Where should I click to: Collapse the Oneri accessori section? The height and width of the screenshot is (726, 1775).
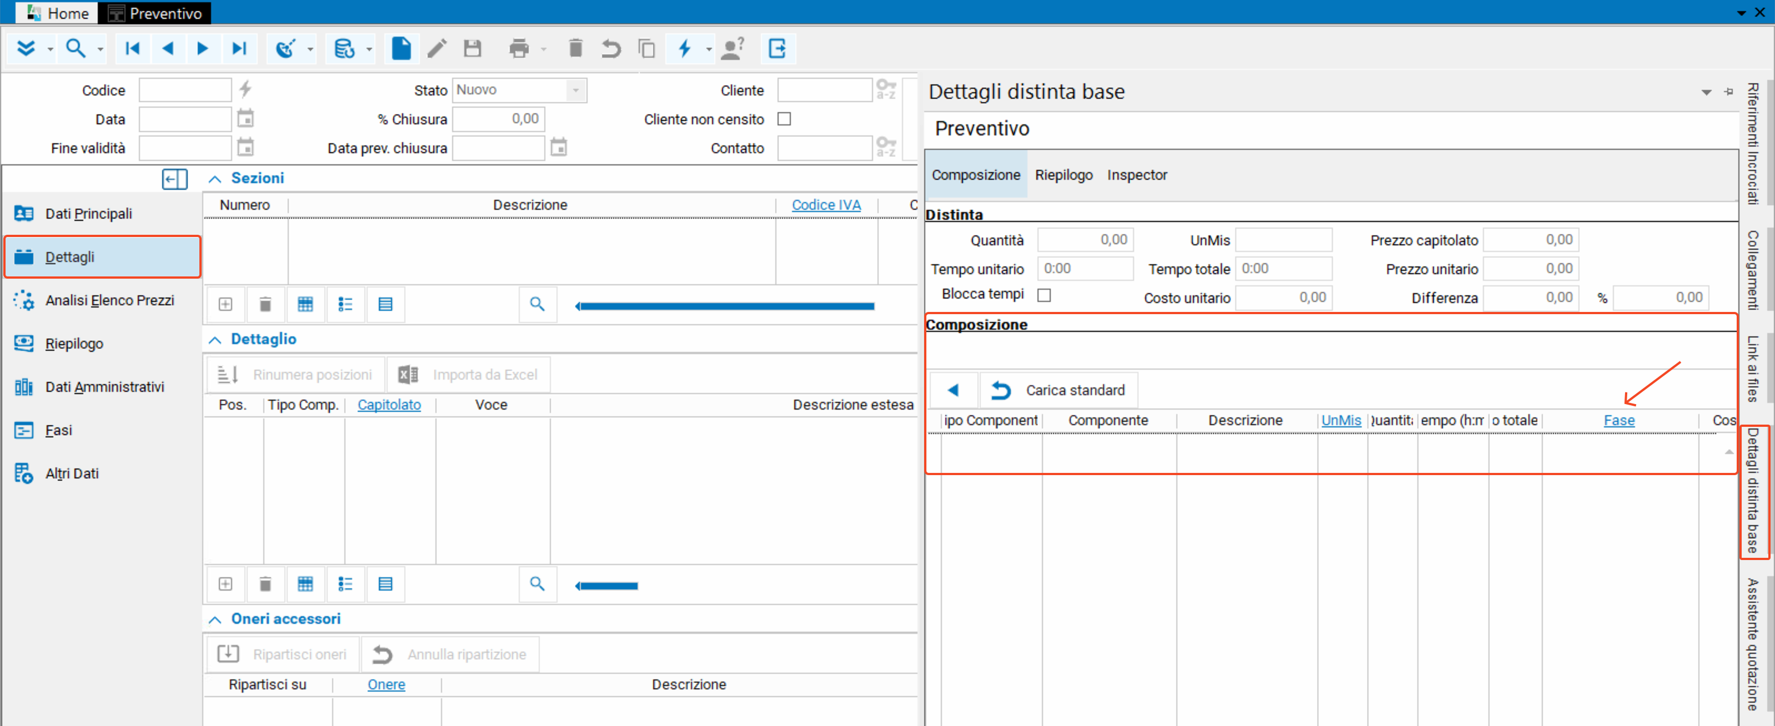[x=215, y=619]
